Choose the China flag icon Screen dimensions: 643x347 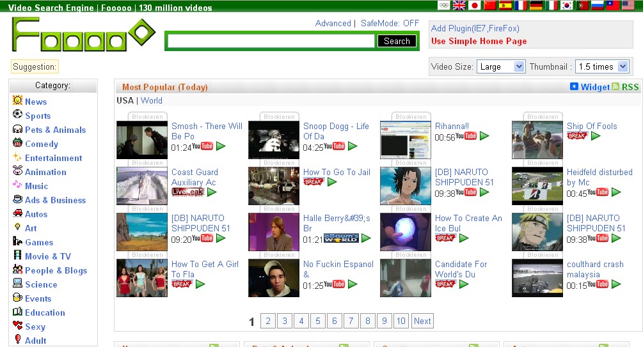tap(490, 5)
